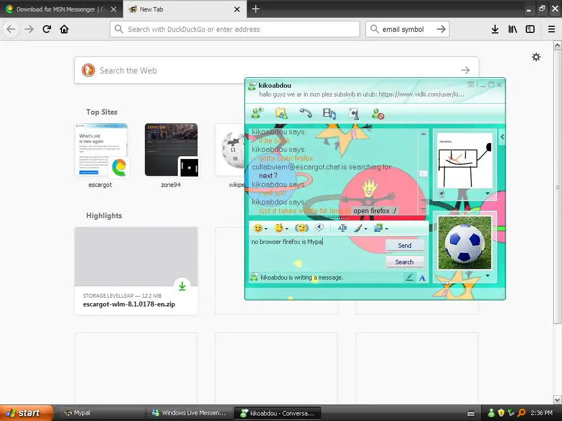Close the New Tab tab
This screenshot has width=562, height=421.
coord(237,9)
